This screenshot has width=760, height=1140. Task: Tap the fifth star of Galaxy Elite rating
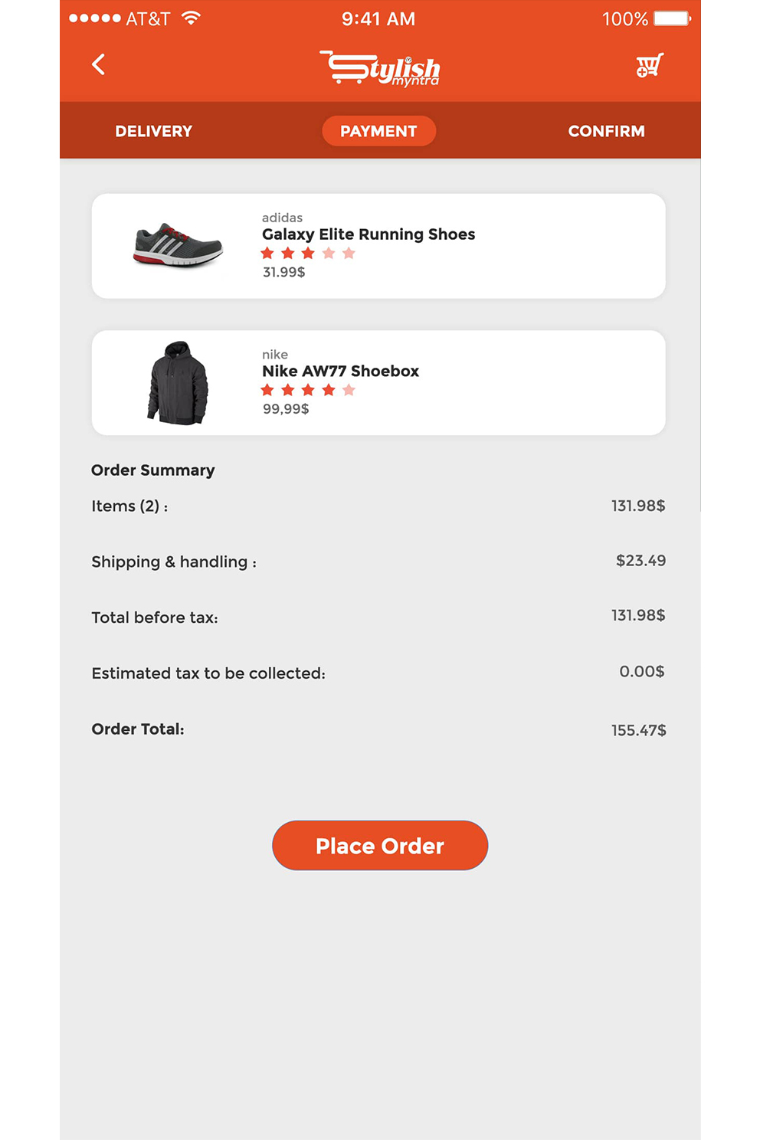click(x=349, y=254)
